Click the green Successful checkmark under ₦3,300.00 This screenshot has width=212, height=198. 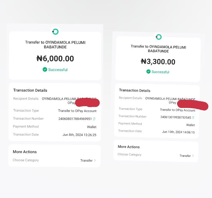(148, 72)
